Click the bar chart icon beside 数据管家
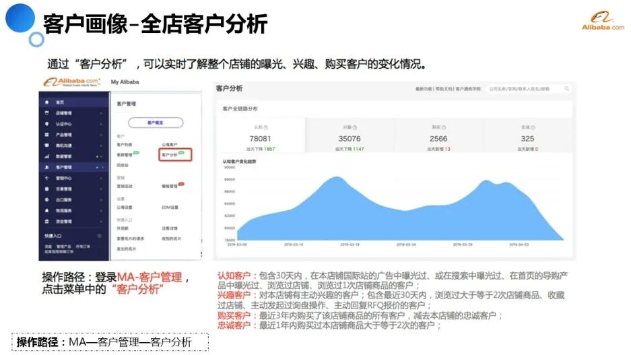The width and height of the screenshot is (631, 355). pyautogui.click(x=47, y=156)
